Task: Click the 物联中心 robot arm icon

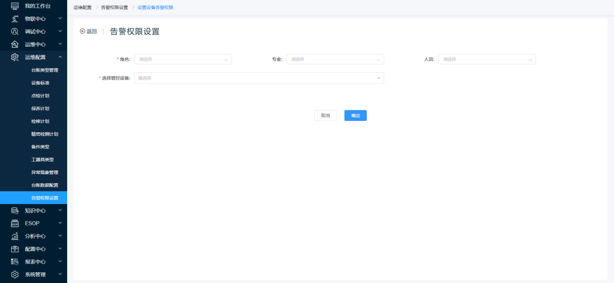Action: (15, 19)
